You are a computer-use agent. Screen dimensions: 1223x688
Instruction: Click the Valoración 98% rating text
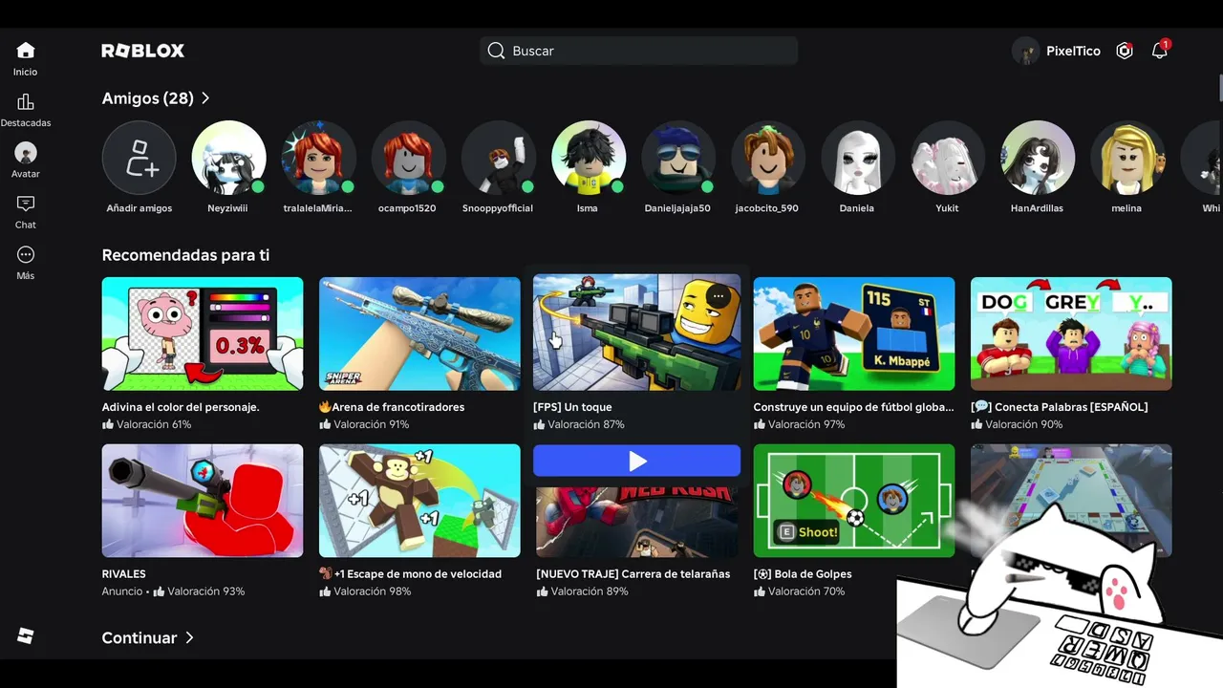pos(372,591)
